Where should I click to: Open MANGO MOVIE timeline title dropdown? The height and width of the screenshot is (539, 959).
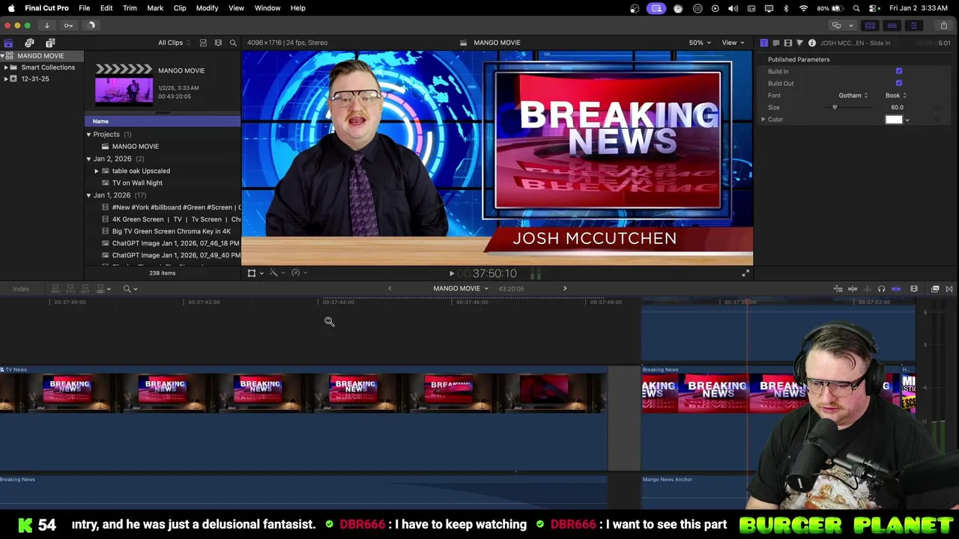pos(461,288)
